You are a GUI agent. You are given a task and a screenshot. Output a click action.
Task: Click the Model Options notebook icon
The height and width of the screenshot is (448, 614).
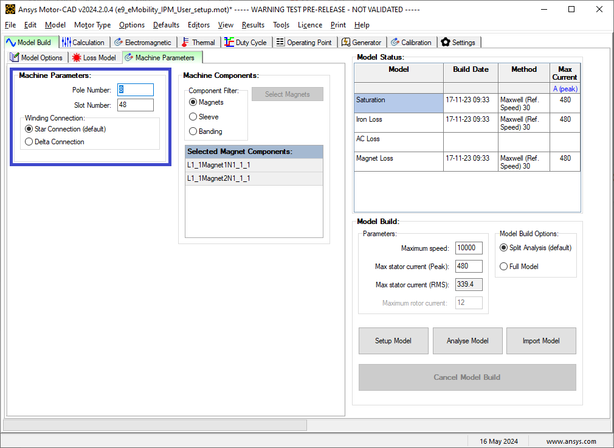pos(15,57)
